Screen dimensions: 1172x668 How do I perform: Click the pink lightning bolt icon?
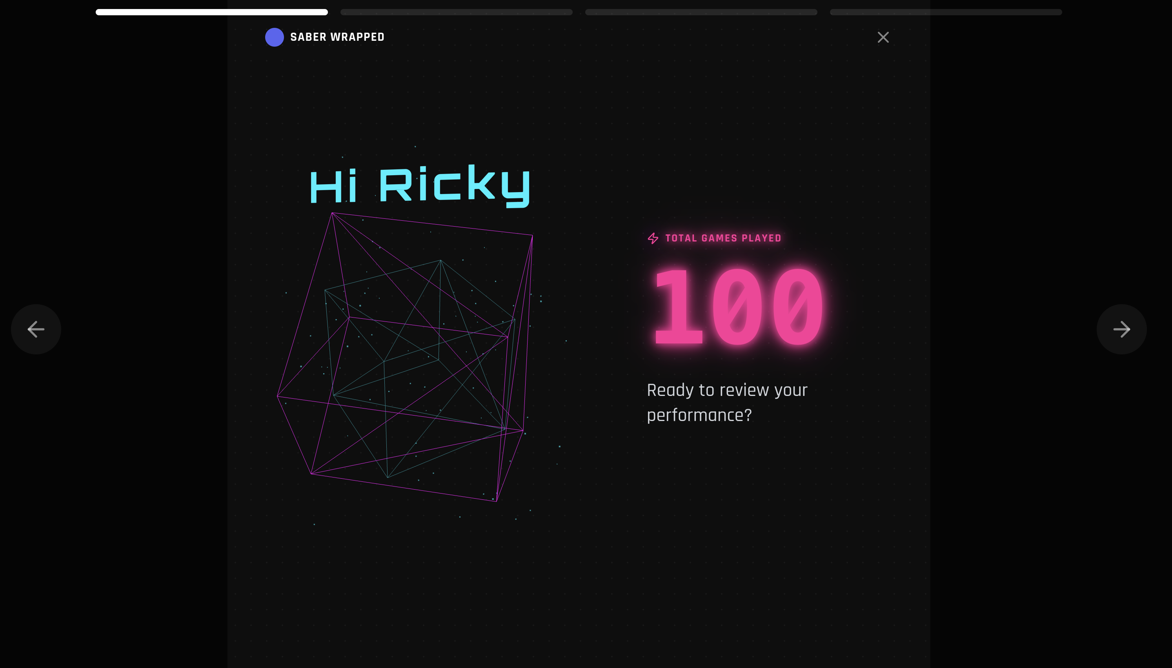(653, 238)
